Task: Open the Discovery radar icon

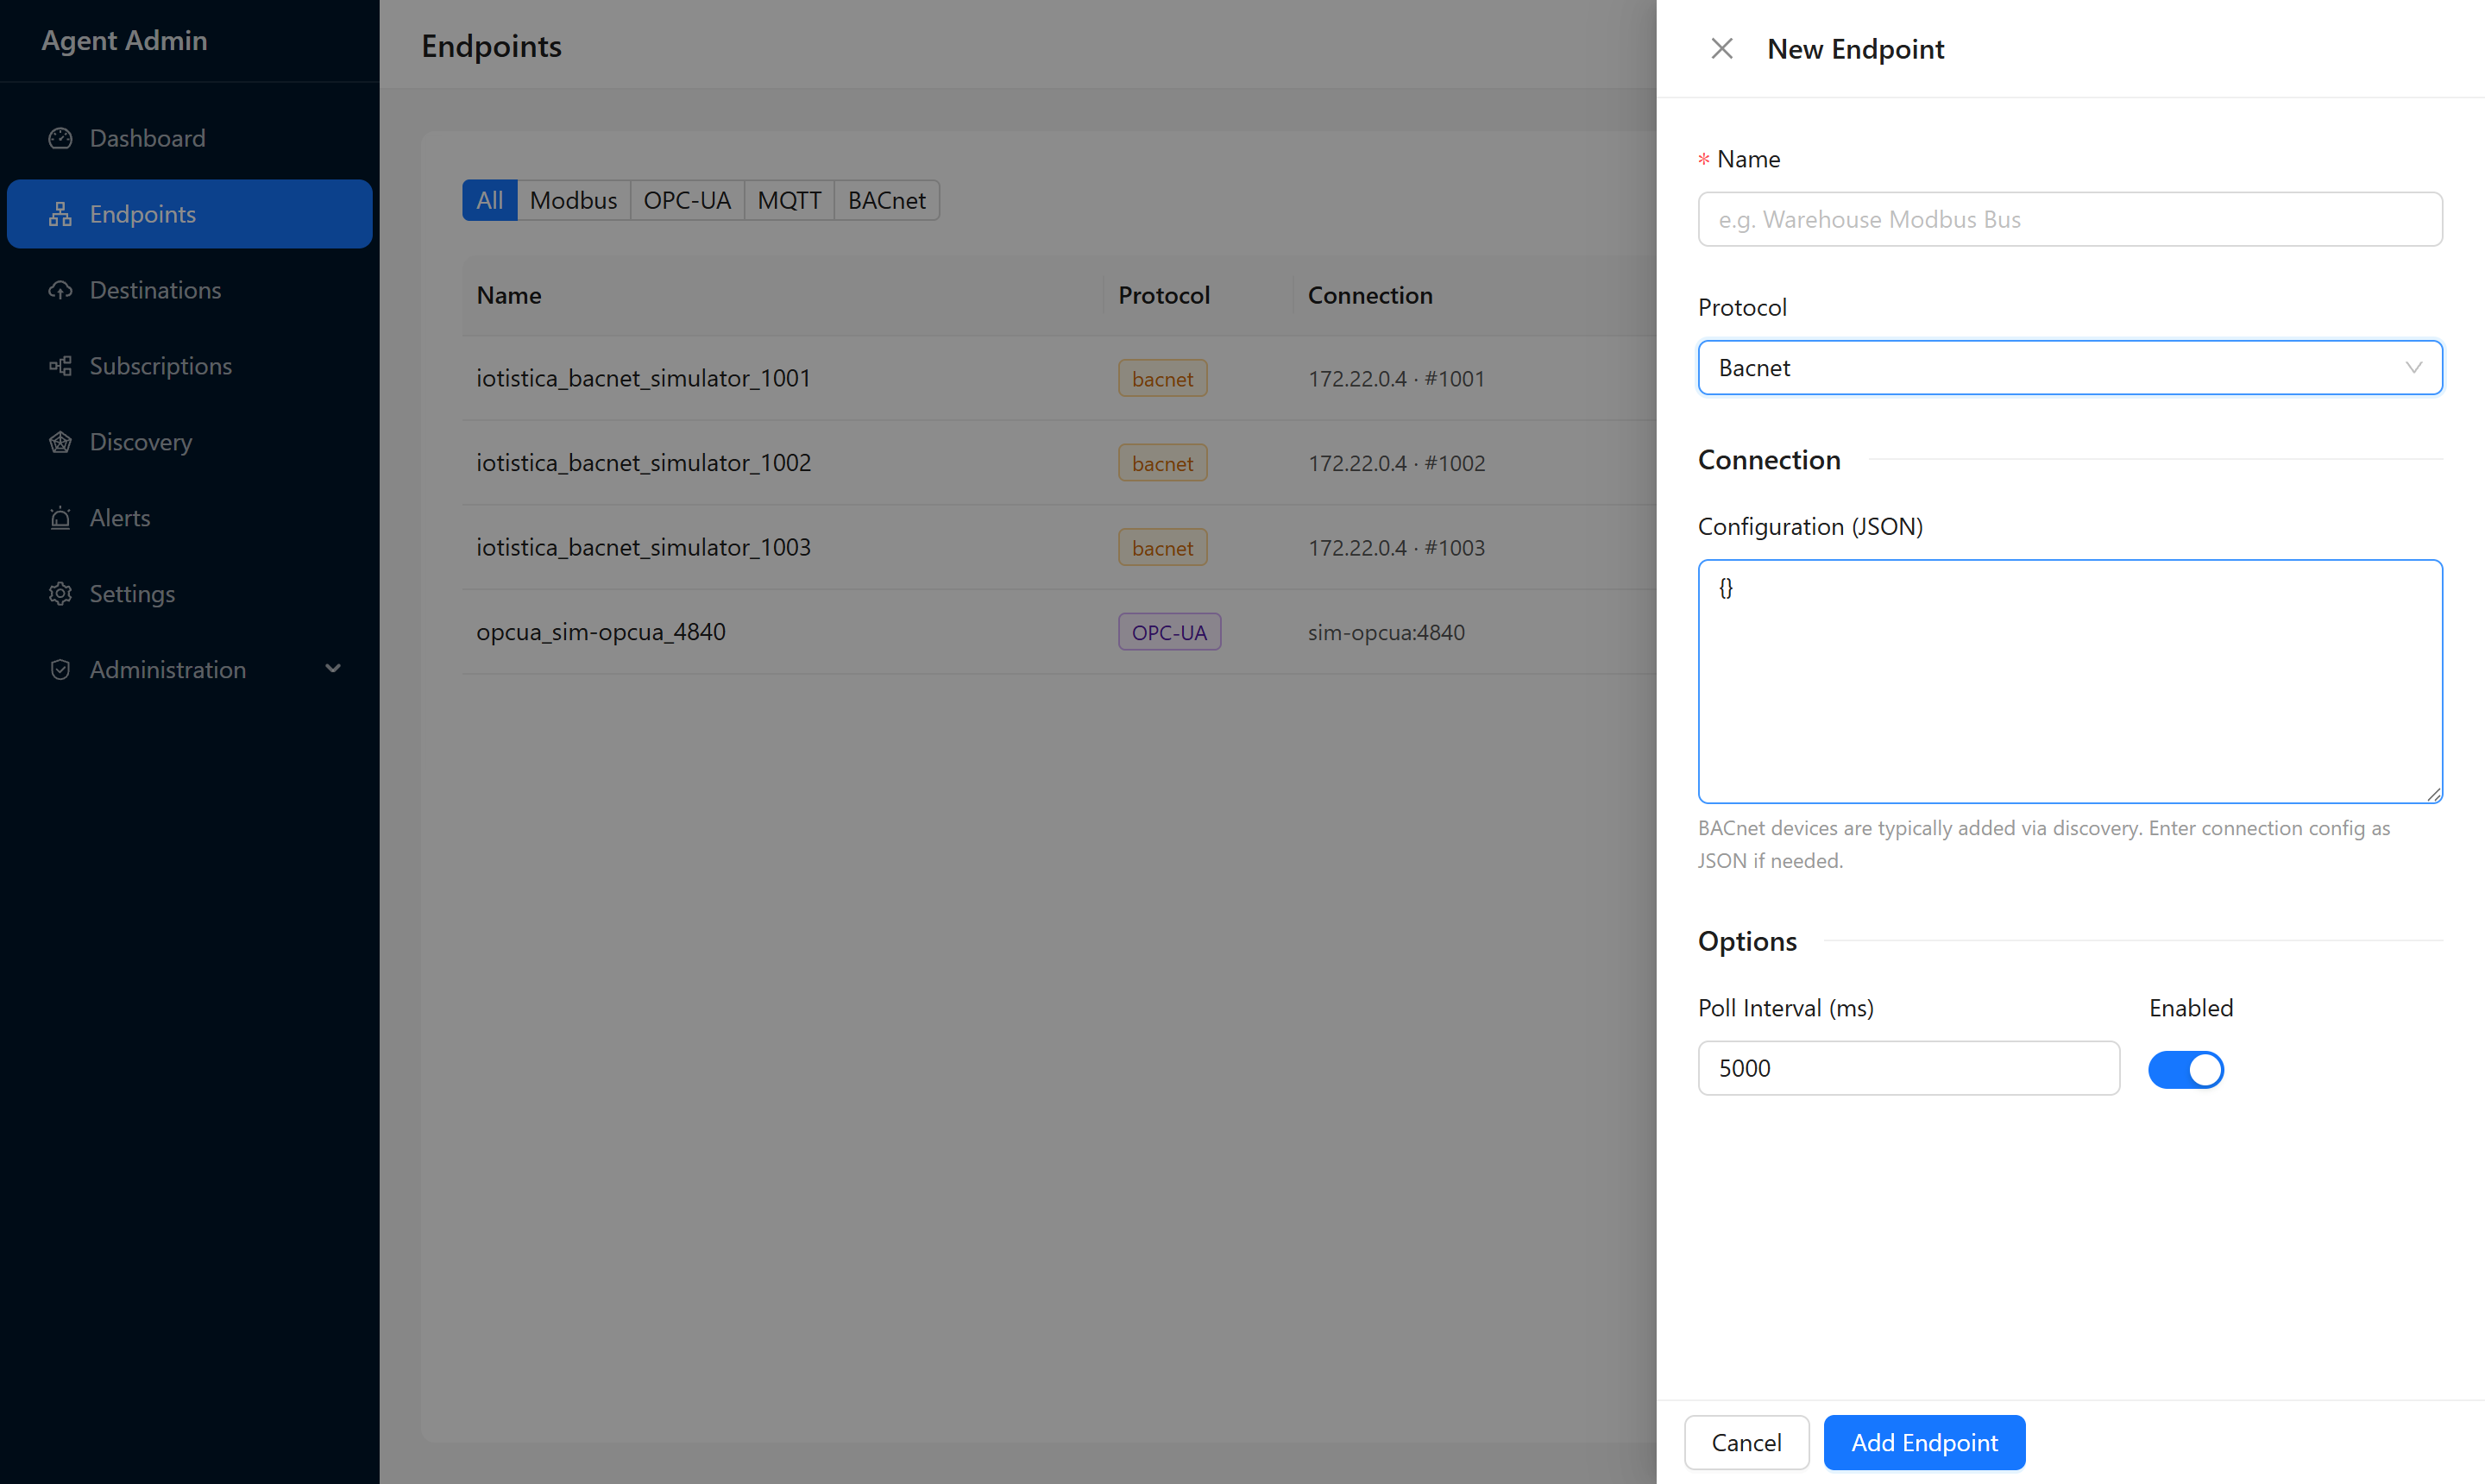Action: pyautogui.click(x=60, y=442)
